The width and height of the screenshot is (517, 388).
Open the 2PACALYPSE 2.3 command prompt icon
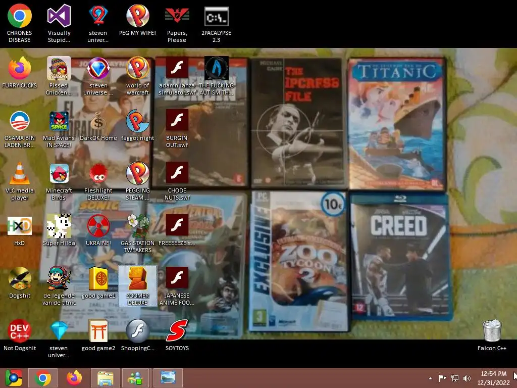(216, 23)
